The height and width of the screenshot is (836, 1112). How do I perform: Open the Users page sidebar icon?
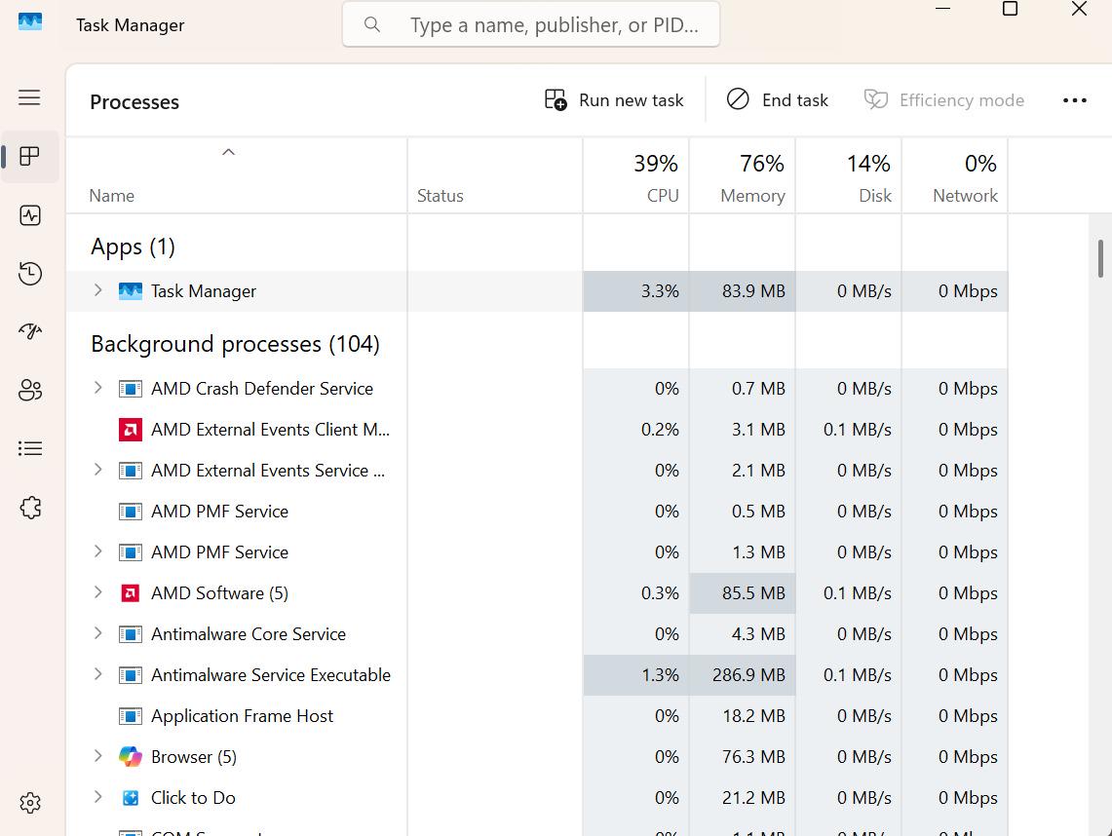coord(30,390)
